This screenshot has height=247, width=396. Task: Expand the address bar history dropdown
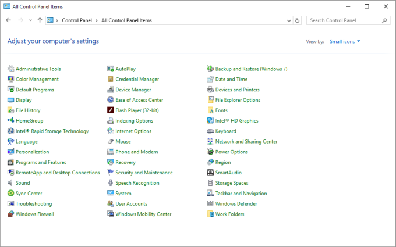point(289,20)
